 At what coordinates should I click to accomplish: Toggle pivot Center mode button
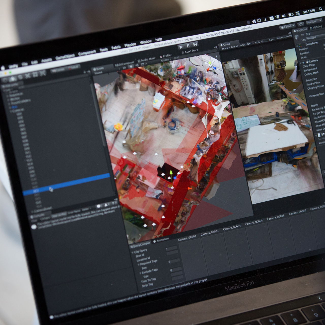point(59,70)
